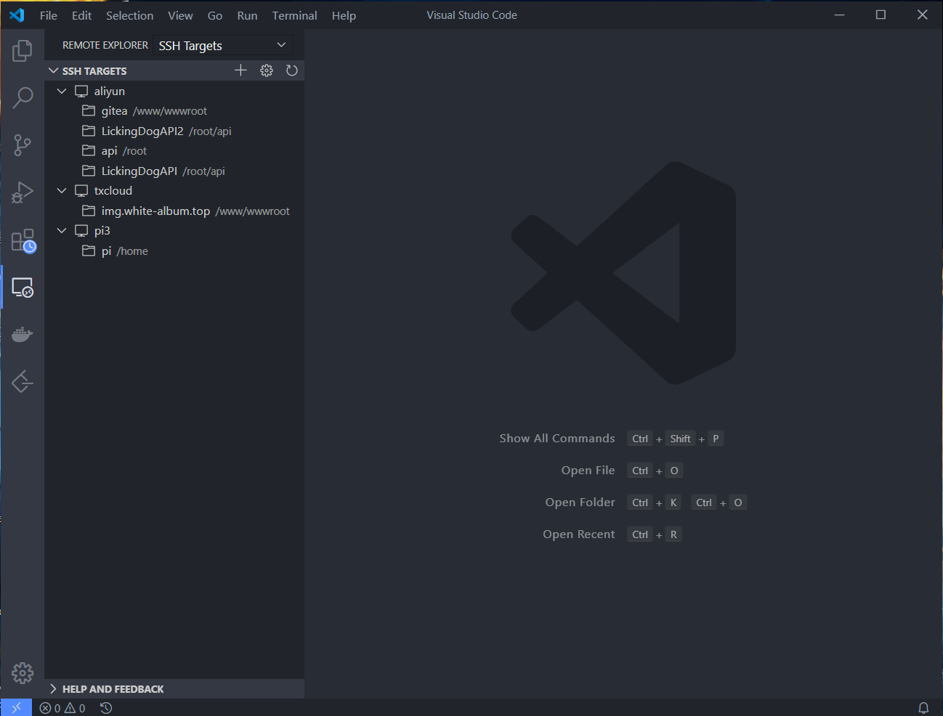Open the Search view icon

(23, 97)
